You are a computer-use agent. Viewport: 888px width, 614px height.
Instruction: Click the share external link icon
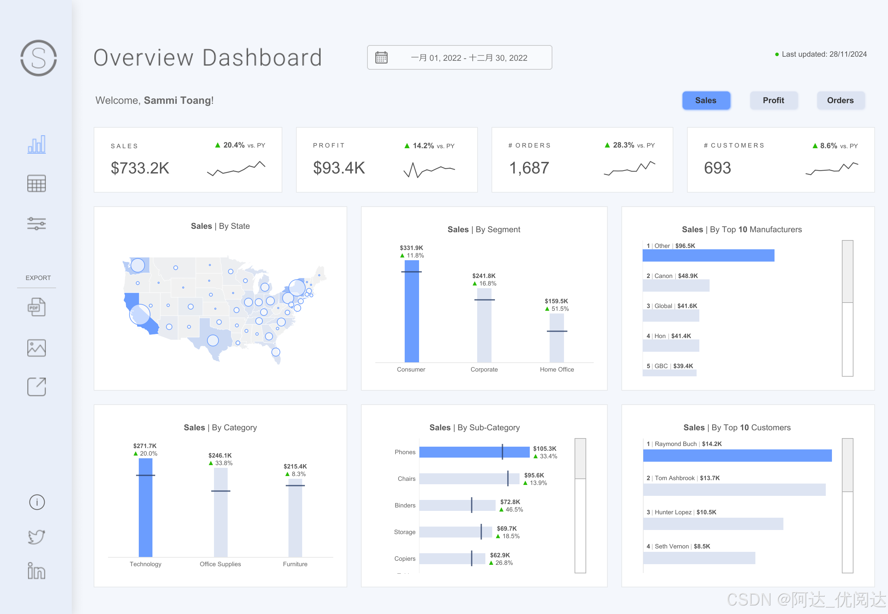click(37, 387)
